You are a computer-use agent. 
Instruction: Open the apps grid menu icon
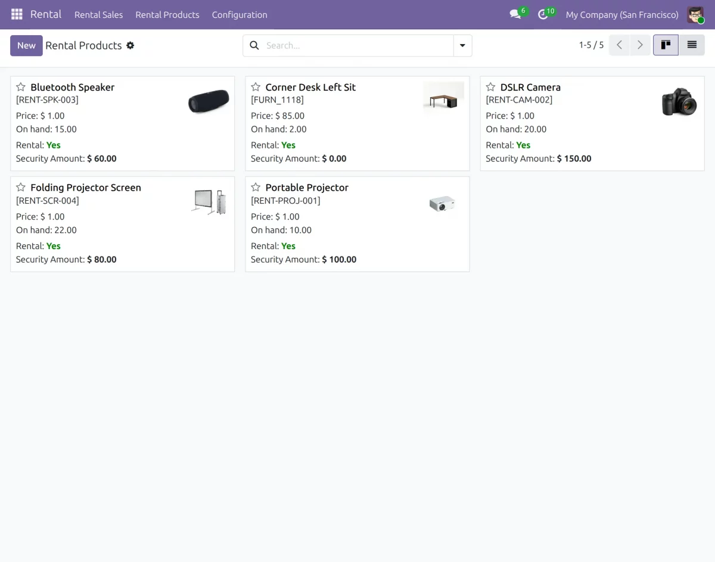click(x=17, y=14)
